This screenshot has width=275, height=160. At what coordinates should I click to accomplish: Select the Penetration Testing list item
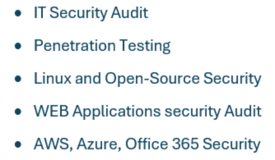tap(102, 46)
